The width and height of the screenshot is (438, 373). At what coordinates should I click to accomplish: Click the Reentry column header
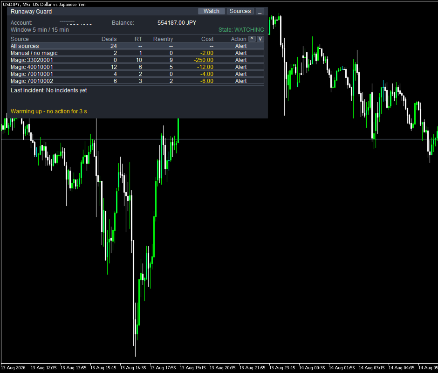(163, 39)
